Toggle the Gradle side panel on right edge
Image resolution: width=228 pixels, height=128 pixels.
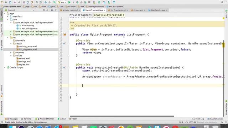coord(227,14)
